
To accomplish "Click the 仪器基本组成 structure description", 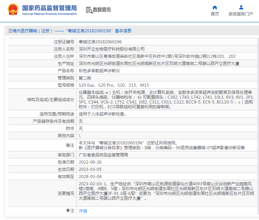I will 166,99.
